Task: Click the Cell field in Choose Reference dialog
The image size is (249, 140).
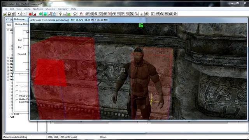Action: click(x=26, y=40)
